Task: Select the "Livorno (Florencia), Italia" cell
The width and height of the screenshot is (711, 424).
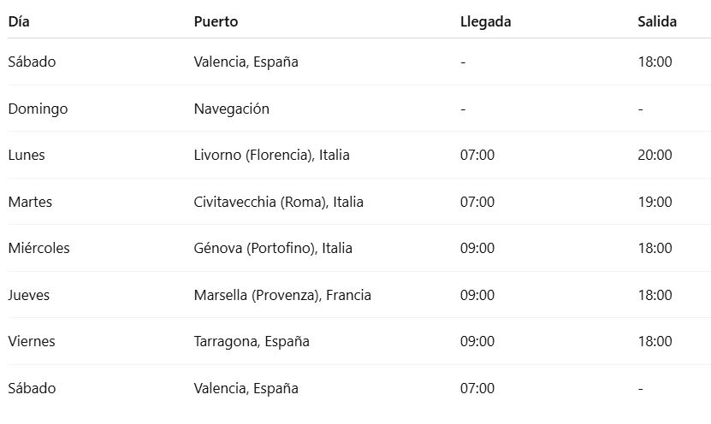Action: [x=271, y=156]
